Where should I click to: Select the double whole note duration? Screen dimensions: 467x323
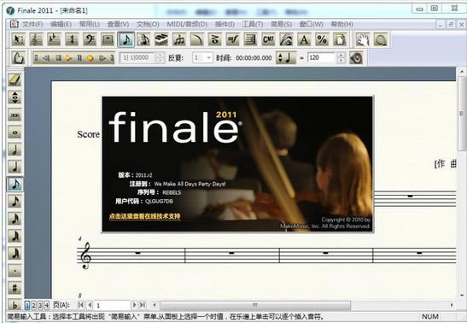click(x=15, y=115)
